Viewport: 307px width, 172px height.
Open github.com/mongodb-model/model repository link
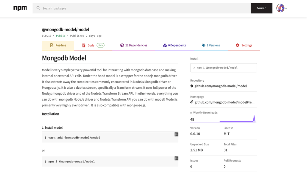(x=221, y=86)
